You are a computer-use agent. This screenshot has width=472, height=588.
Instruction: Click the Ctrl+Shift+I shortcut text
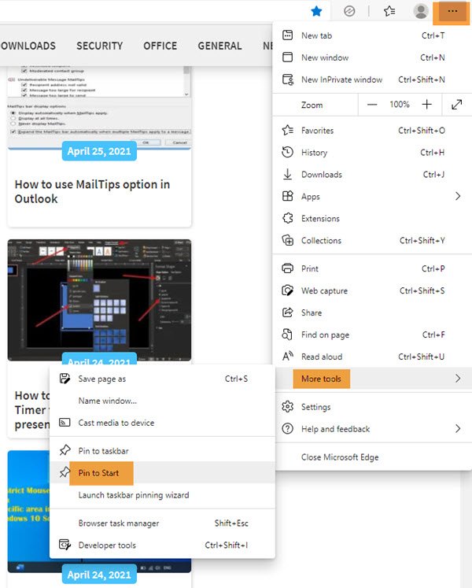tap(226, 545)
